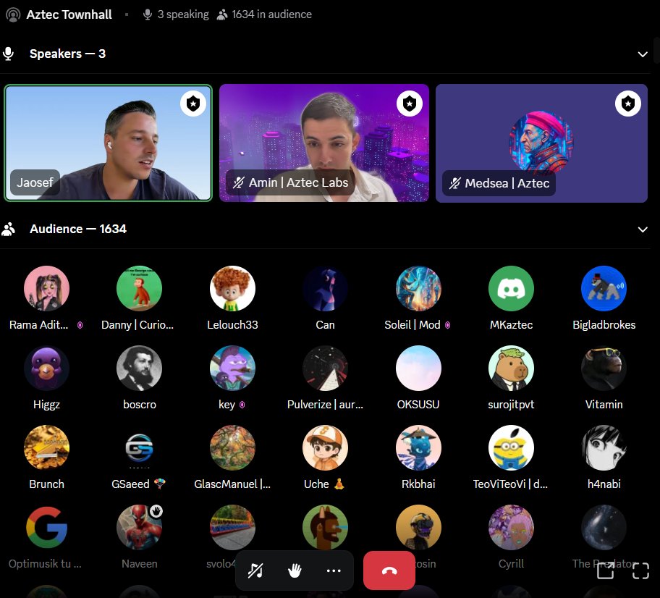Open Rama Adit's avatar
This screenshot has width=660, height=598.
click(x=47, y=288)
